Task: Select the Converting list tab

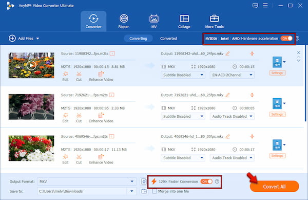Action: 138,39
